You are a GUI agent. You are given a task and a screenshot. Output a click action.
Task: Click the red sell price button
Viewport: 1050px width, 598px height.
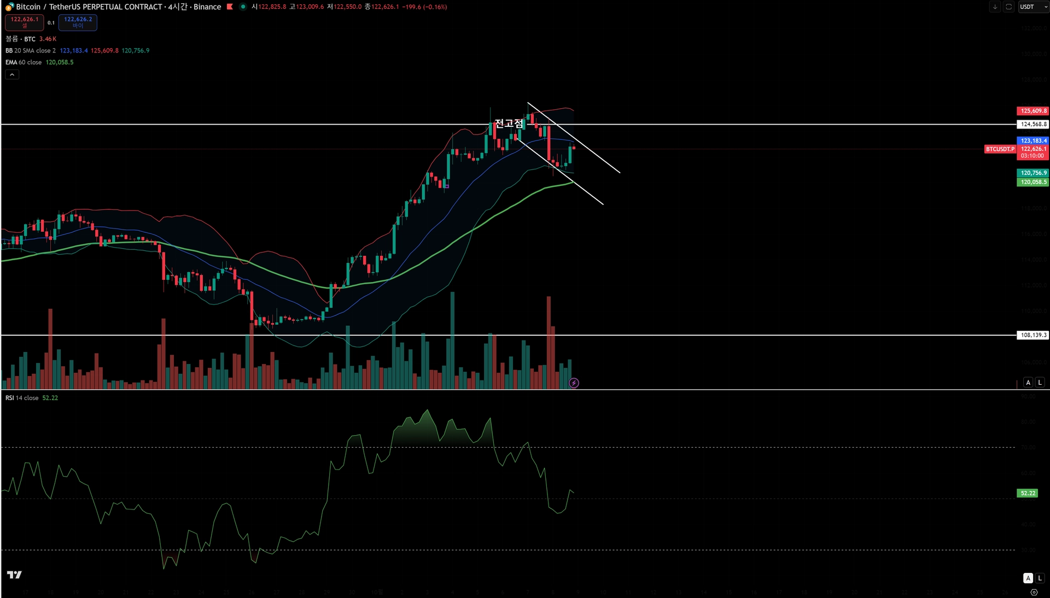pos(25,22)
